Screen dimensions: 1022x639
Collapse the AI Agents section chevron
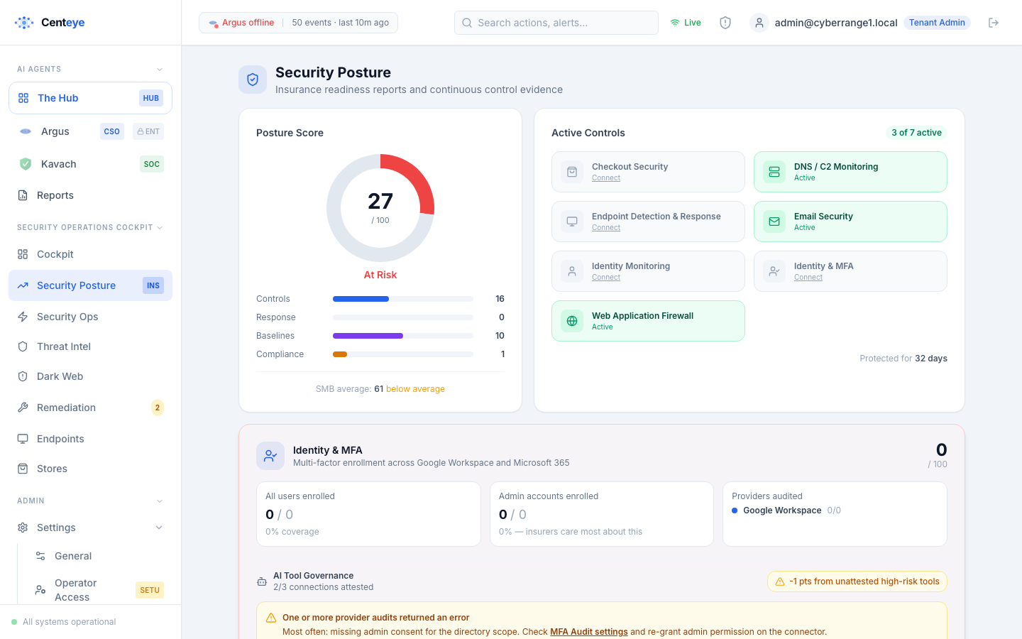click(160, 70)
